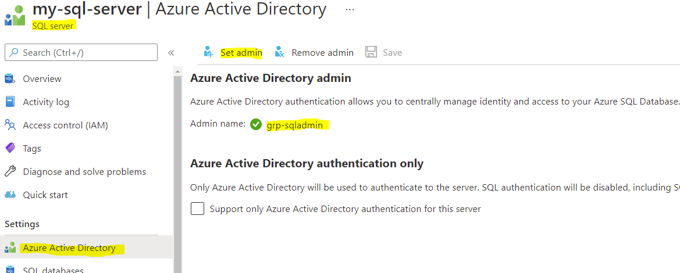The height and width of the screenshot is (273, 680).
Task: Click the Access control (IAM) people icon
Action: click(x=10, y=125)
